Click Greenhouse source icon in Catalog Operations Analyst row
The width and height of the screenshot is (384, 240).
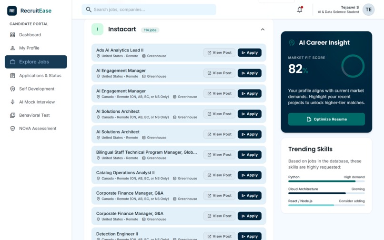point(175,179)
